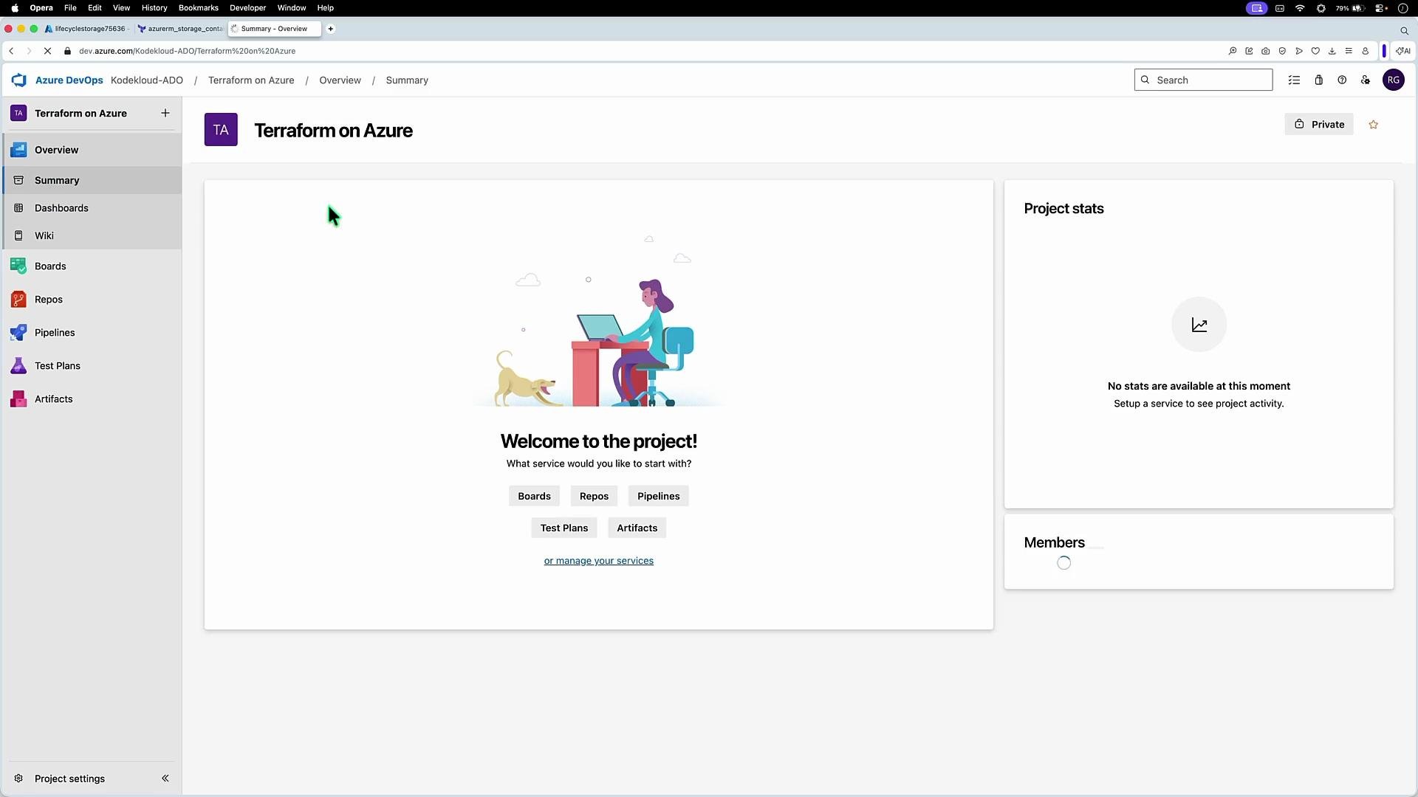Click Kodekloud-ADO breadcrumb

pyautogui.click(x=147, y=80)
